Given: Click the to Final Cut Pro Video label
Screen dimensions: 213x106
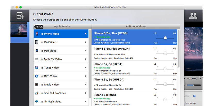Looking at the screenshot, I should click(x=53, y=93).
